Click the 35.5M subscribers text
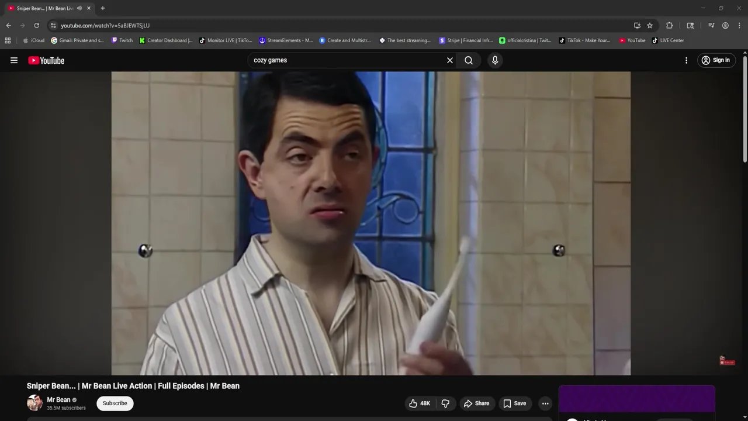748x421 pixels. (66, 408)
